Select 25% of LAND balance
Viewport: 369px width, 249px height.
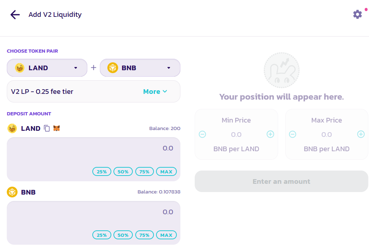tap(102, 172)
